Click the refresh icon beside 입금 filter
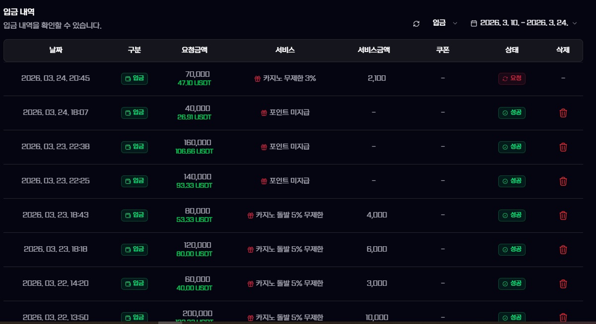 click(x=416, y=23)
